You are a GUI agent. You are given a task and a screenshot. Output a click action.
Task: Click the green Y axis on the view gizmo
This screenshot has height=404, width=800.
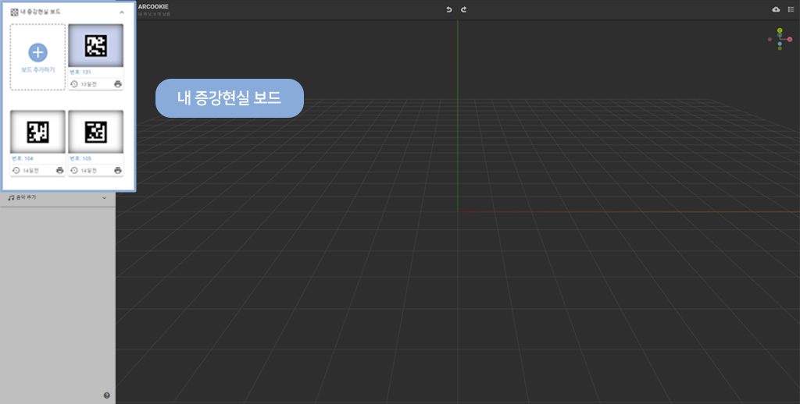click(x=780, y=30)
